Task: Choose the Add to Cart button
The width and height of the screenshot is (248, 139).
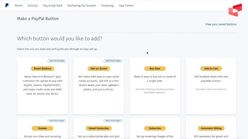Action: click(x=211, y=69)
